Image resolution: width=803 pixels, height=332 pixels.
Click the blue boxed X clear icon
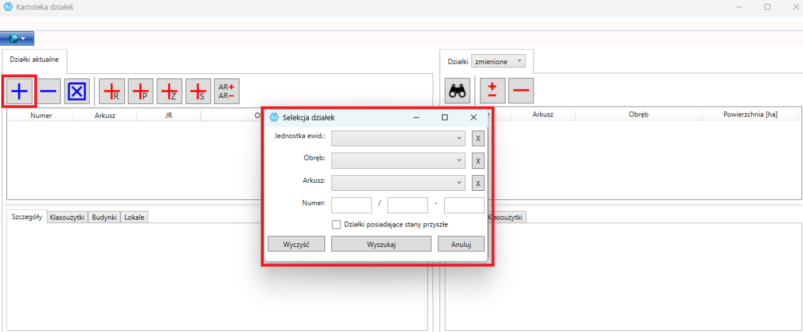tap(77, 91)
